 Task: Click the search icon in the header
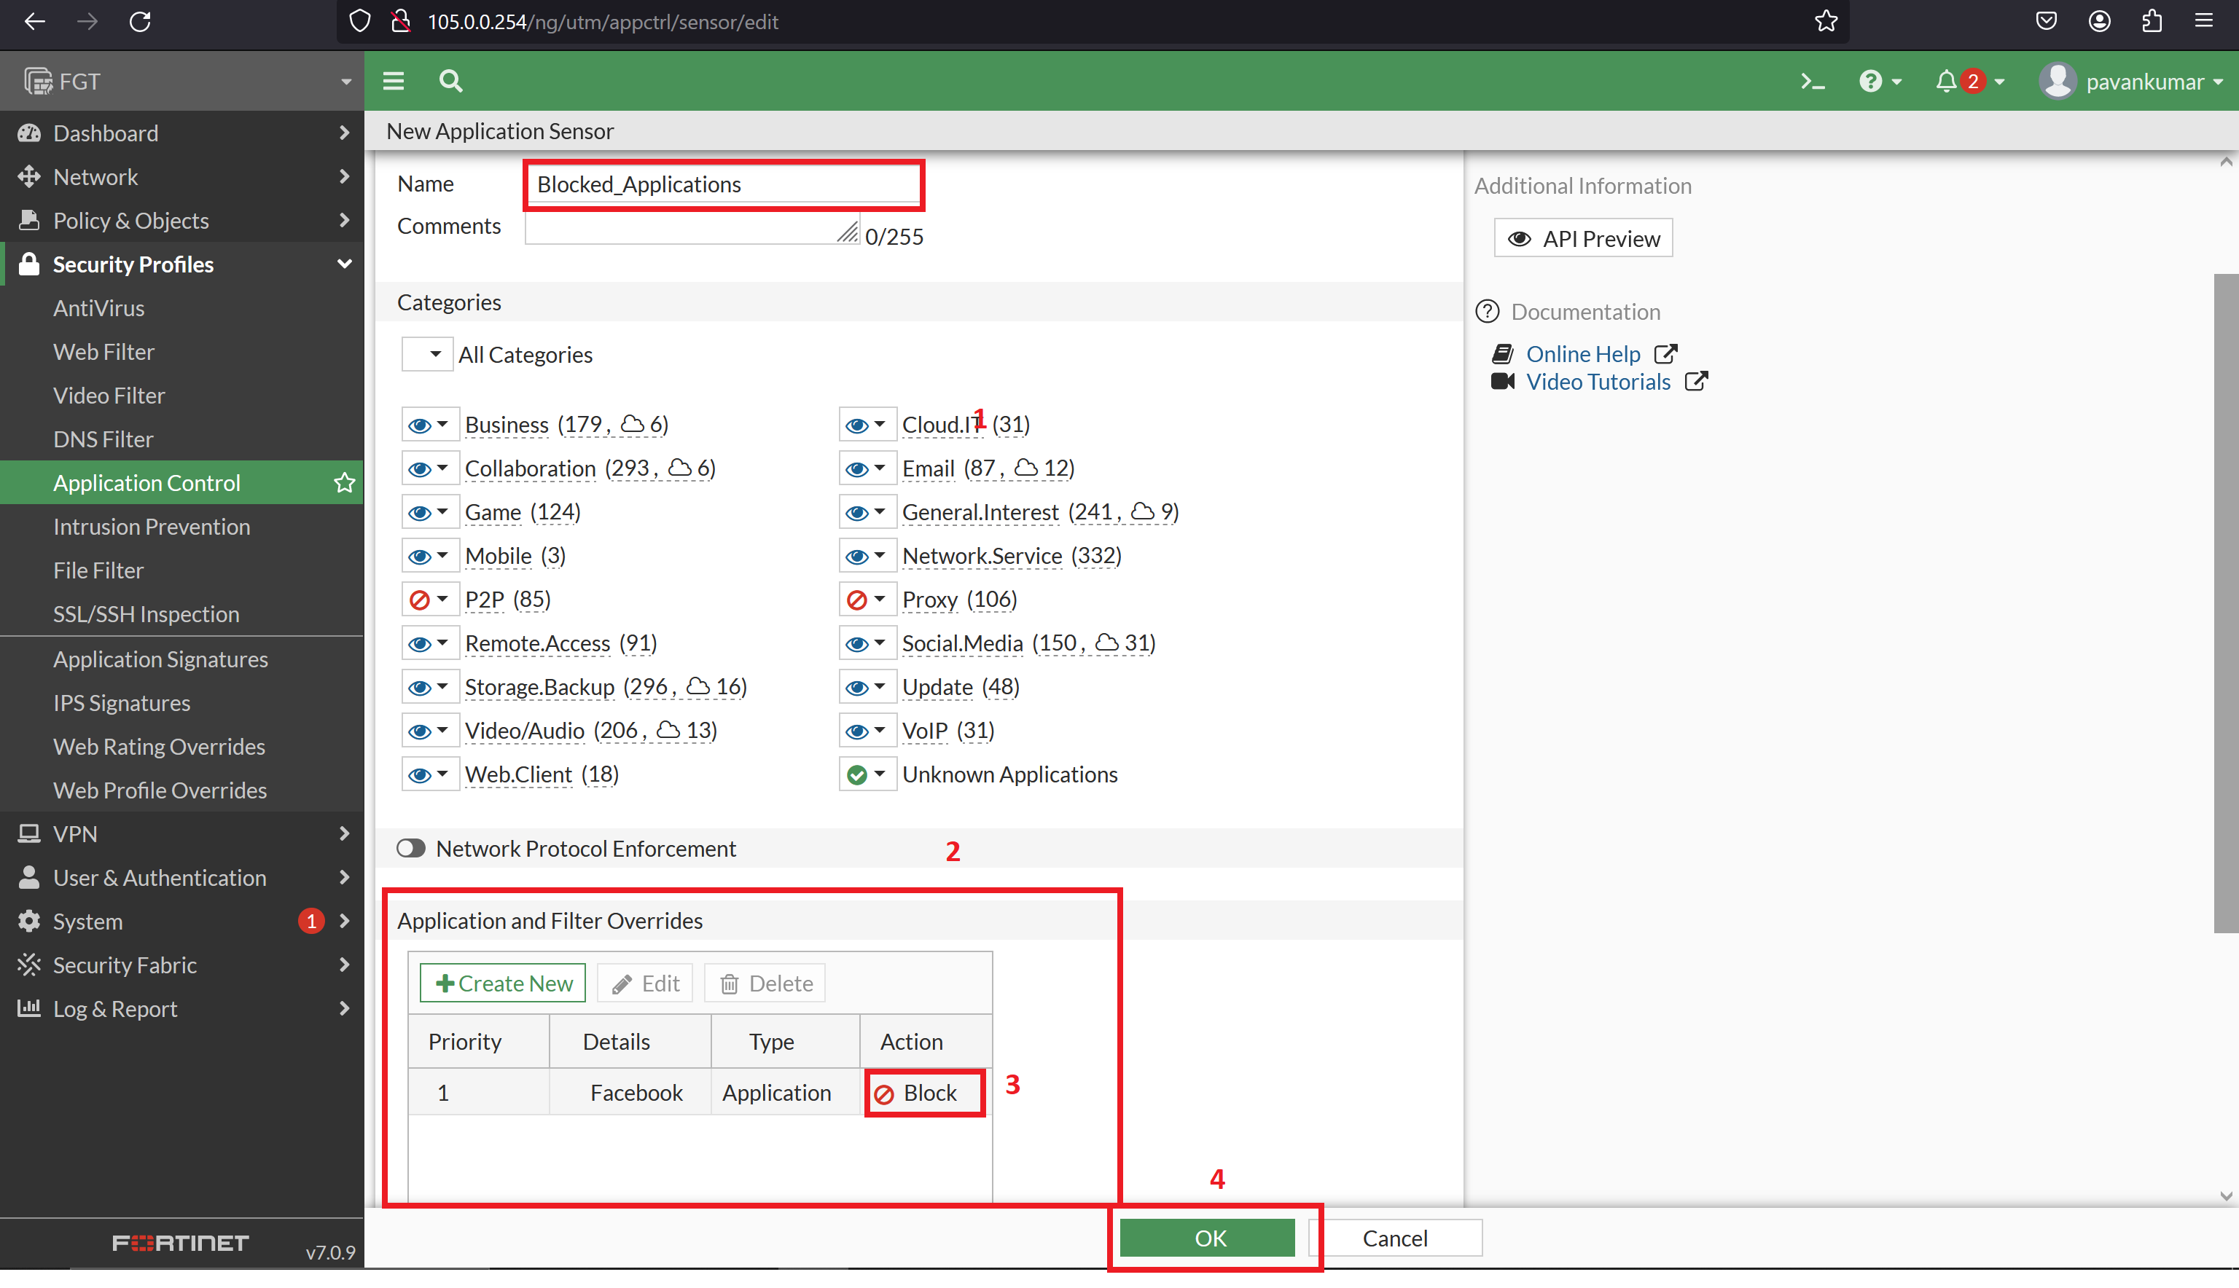click(x=450, y=80)
